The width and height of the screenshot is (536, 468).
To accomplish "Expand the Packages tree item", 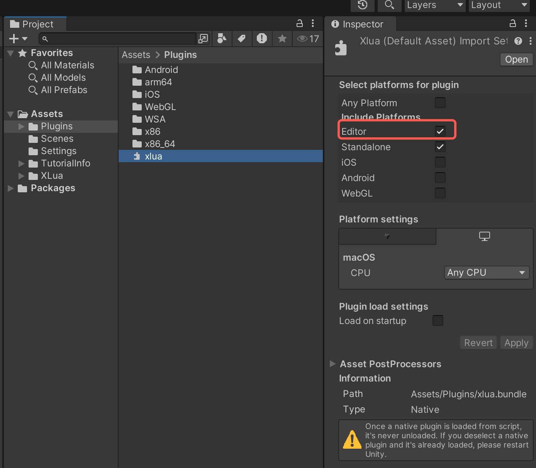I will [10, 188].
